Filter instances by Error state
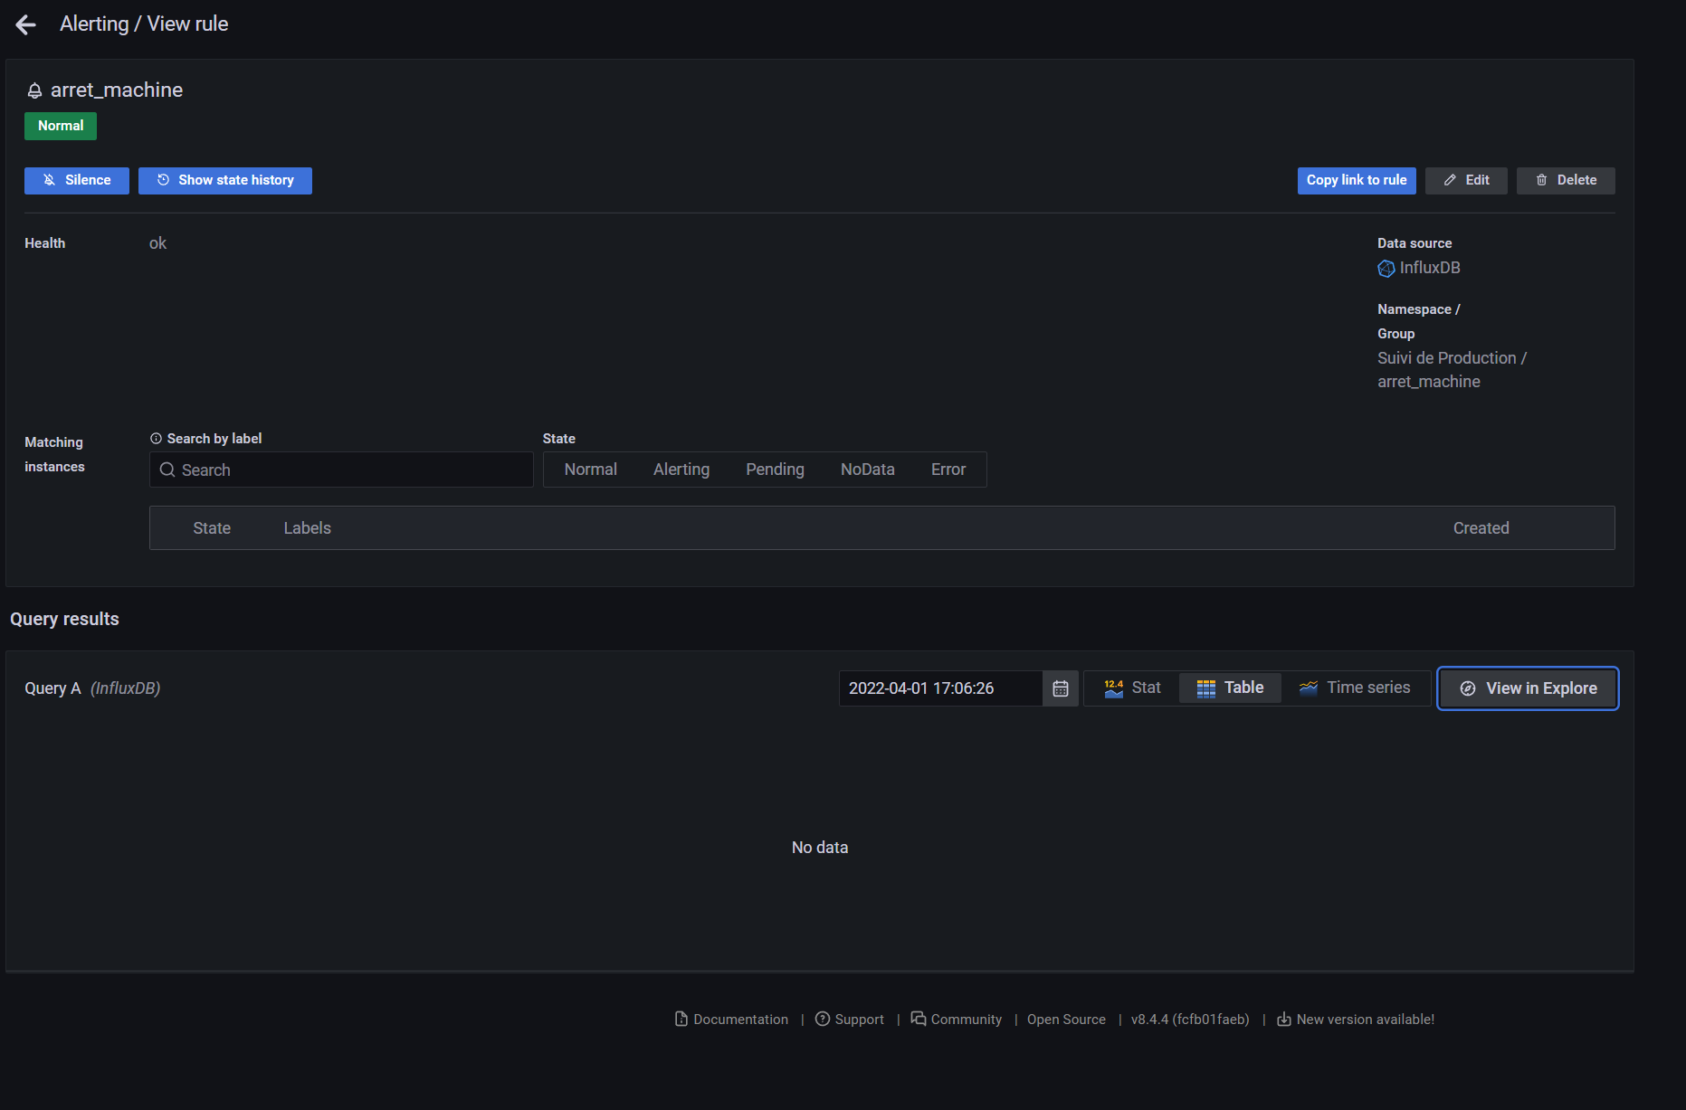 948,470
